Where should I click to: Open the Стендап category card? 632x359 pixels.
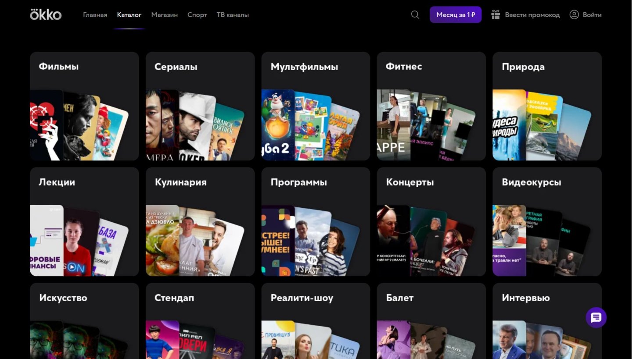(200, 321)
